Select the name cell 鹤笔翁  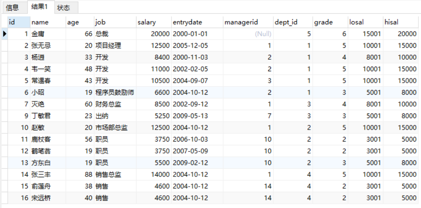pyautogui.click(x=48, y=151)
